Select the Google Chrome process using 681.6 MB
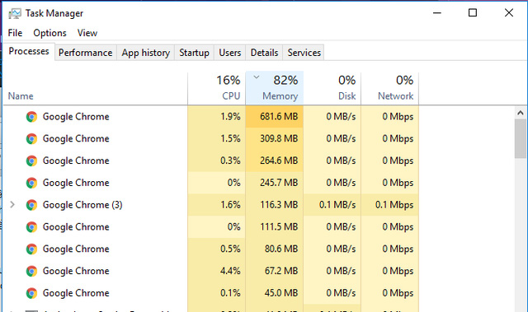 click(211, 117)
